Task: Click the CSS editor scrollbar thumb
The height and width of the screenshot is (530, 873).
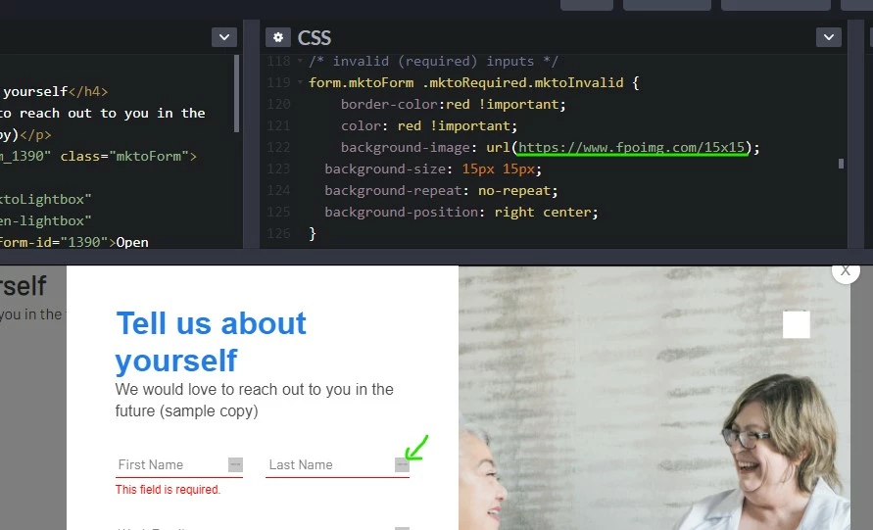Action: [x=841, y=164]
